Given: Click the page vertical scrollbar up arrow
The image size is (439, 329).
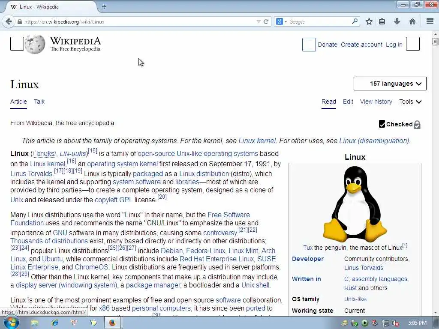Looking at the screenshot, I should (x=436, y=34).
